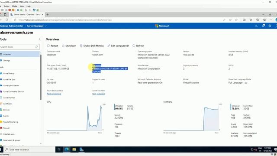Open a new browser tab
The image size is (277, 156).
(x=48, y=14)
